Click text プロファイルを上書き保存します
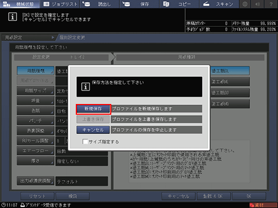The height and width of the screenshot is (208, 278). pyautogui.click(x=144, y=119)
